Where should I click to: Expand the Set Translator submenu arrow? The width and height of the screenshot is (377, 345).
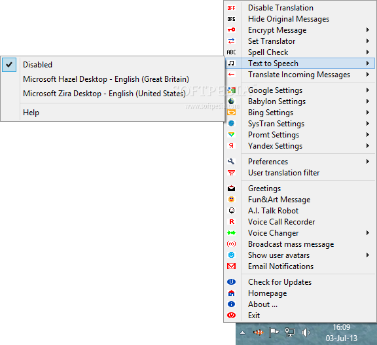point(368,41)
